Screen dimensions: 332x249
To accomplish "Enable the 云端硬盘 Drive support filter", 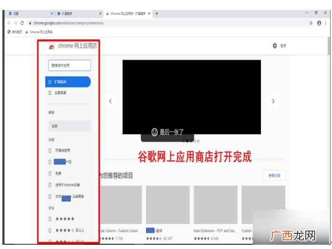I will click(50, 196).
